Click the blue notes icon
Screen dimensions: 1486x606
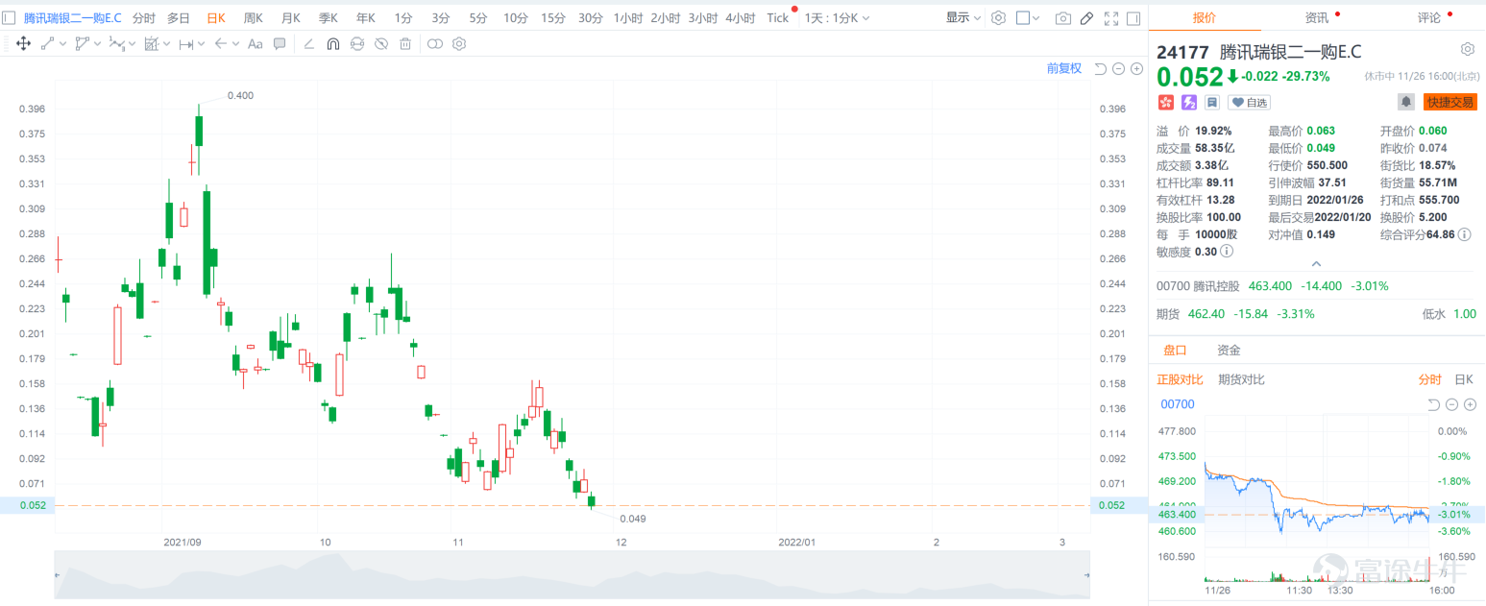click(1212, 102)
